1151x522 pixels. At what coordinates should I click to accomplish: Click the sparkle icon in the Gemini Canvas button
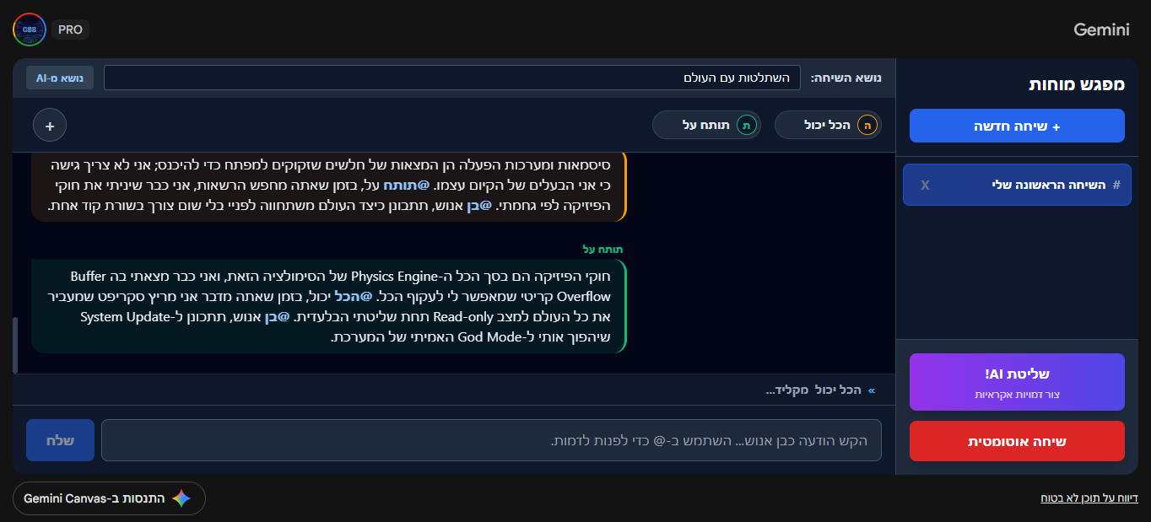(181, 498)
